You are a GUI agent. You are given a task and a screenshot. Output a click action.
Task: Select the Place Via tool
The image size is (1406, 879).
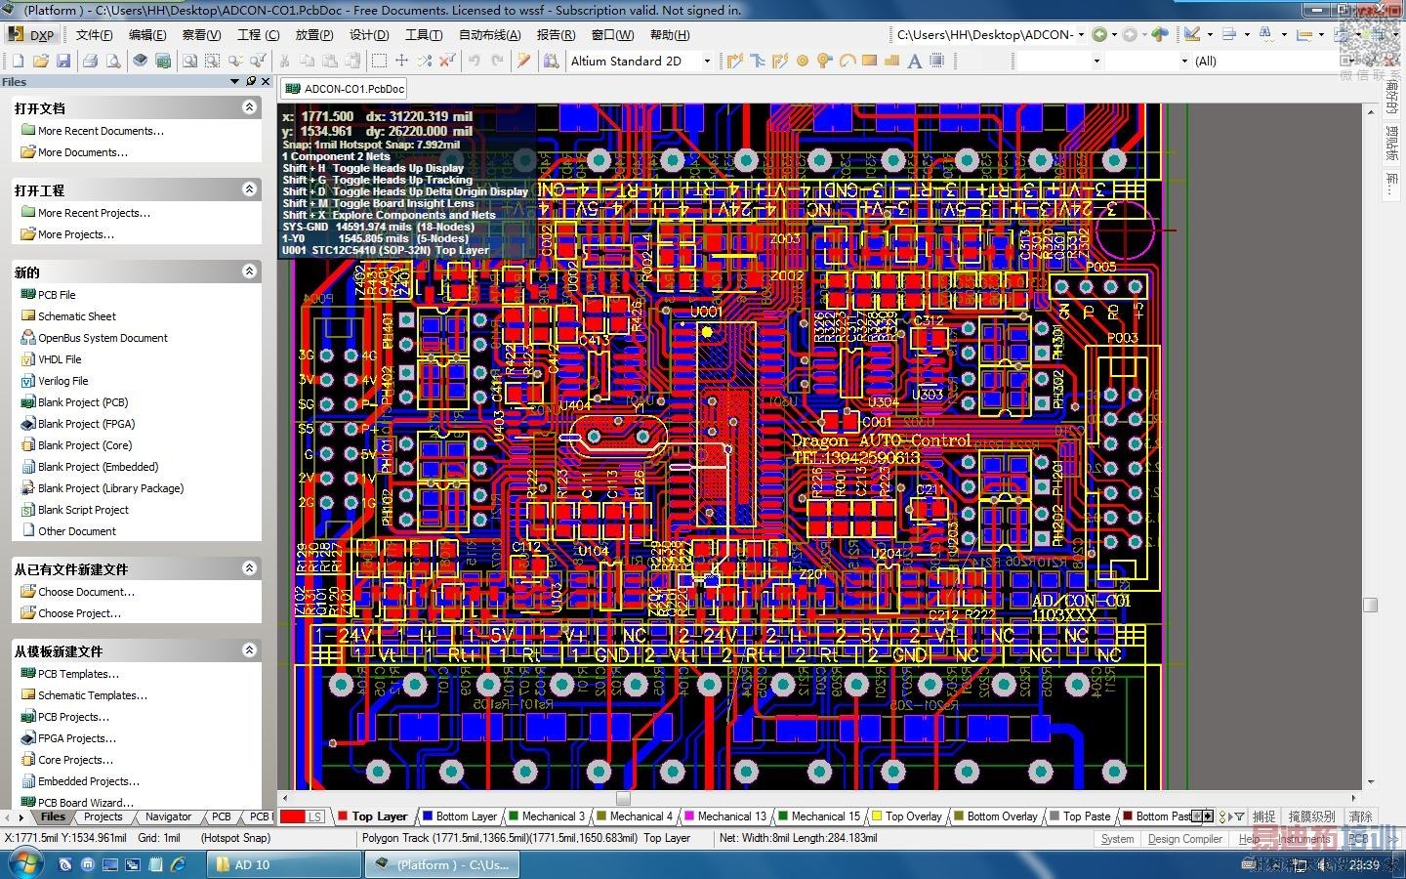click(825, 61)
